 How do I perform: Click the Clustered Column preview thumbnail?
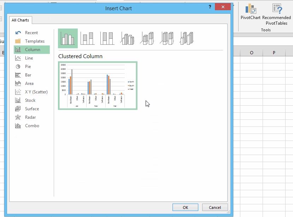pyautogui.click(x=98, y=86)
